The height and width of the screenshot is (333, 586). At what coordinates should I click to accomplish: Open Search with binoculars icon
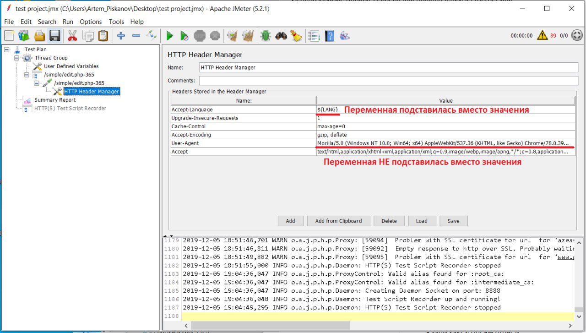pos(281,35)
